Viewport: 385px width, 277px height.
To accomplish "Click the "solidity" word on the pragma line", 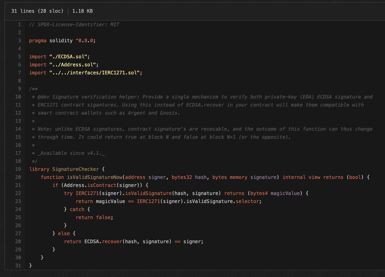I will click(x=61, y=41).
